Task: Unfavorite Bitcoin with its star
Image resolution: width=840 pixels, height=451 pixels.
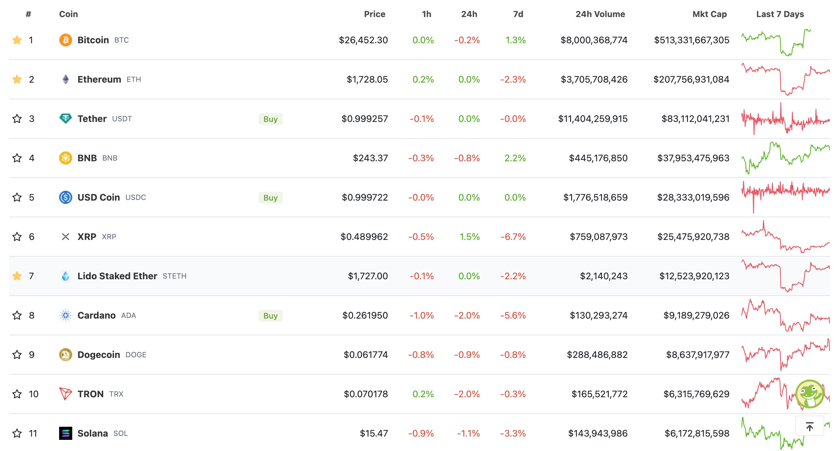Action: tap(17, 40)
